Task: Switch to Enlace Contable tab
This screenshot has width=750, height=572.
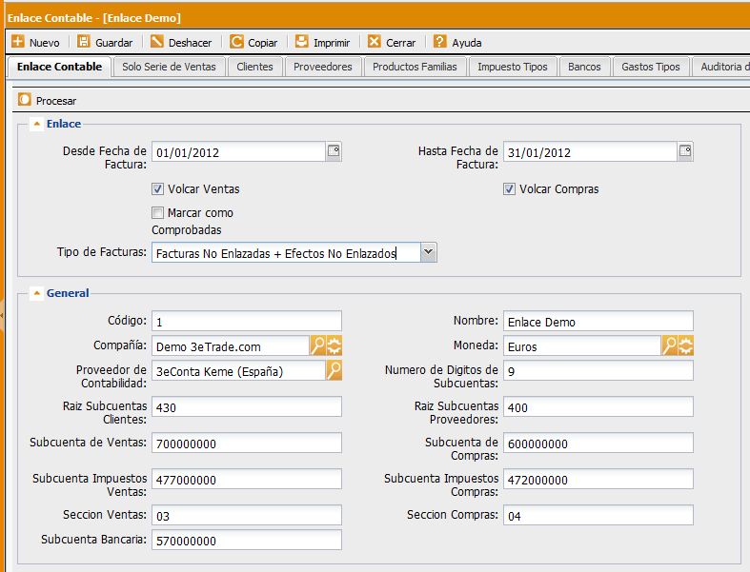Action: point(59,67)
